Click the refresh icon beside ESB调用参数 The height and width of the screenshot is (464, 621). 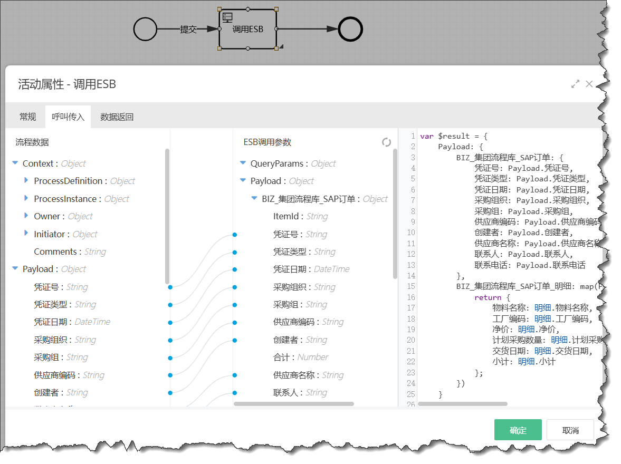386,142
